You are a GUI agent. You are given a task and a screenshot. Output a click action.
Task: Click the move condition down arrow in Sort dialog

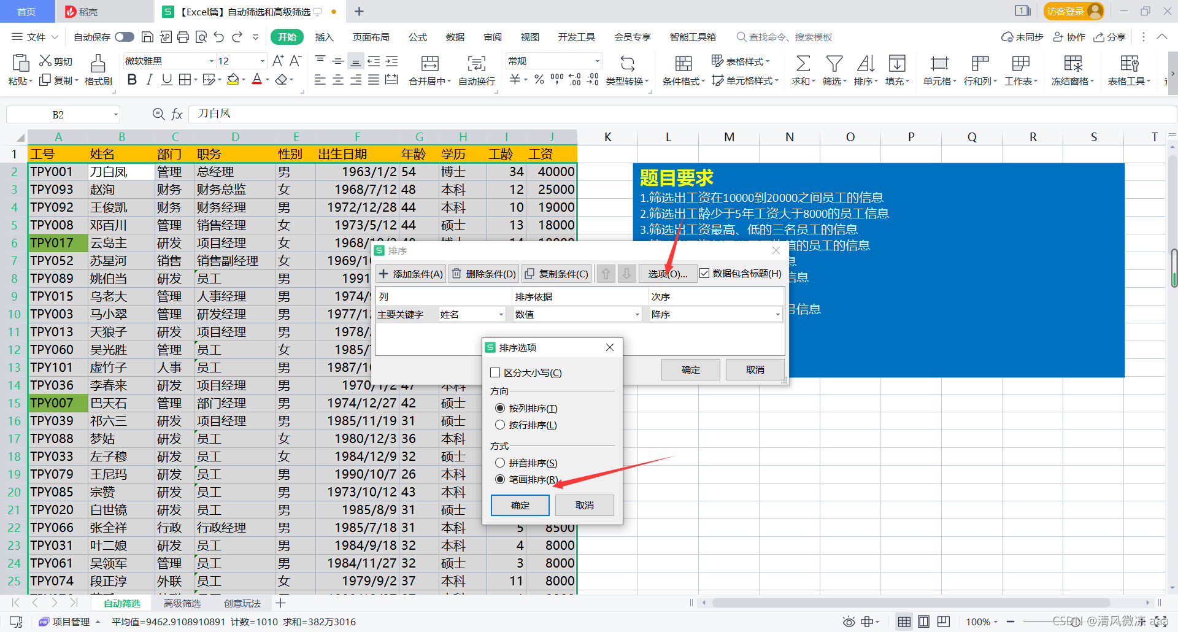pos(626,274)
